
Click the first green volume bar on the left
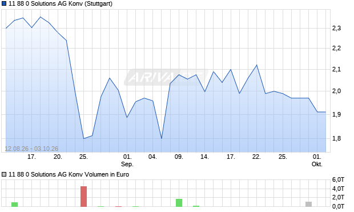point(15,205)
